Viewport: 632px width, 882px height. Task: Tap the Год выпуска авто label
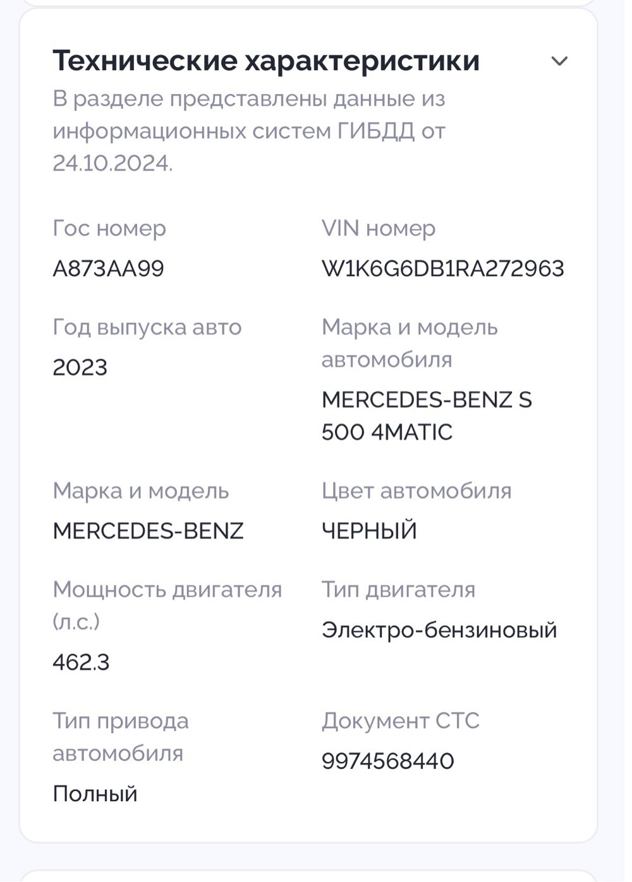pos(147,328)
